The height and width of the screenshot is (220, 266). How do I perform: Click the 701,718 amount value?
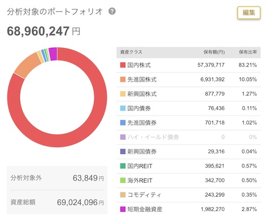[215, 123]
